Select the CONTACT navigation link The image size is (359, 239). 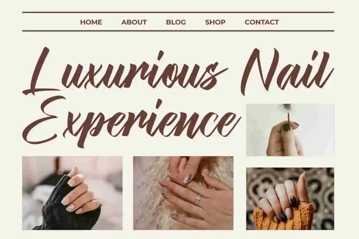262,22
